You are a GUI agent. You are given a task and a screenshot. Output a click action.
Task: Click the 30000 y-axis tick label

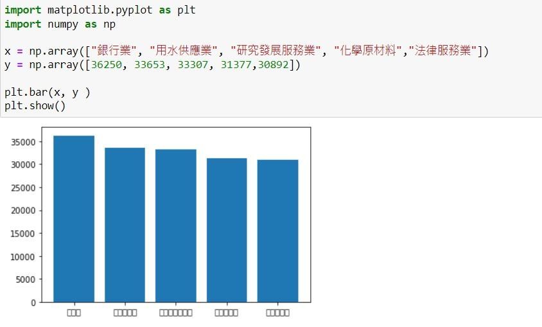pos(23,165)
